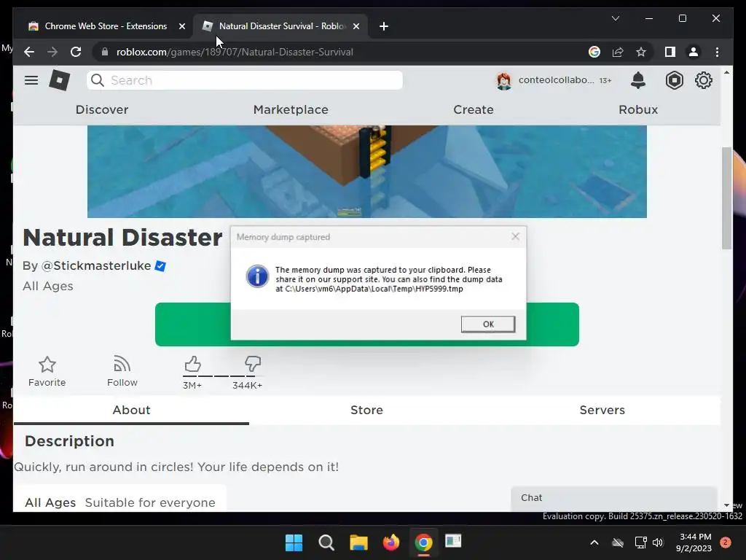Image resolution: width=746 pixels, height=560 pixels.
Task: Reload the Roblox page
Action: click(76, 52)
